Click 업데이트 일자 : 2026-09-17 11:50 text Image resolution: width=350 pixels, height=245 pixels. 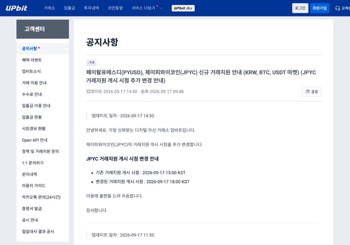click(x=123, y=235)
